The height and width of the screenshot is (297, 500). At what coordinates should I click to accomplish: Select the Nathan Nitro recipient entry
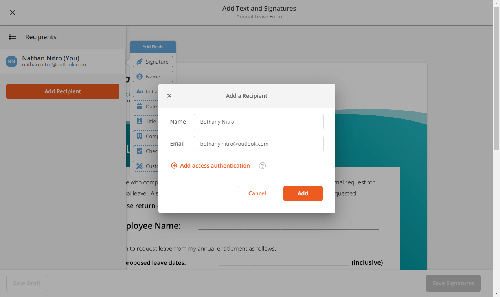pyautogui.click(x=63, y=61)
